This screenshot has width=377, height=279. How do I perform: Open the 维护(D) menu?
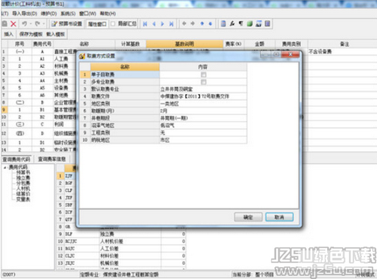(49, 14)
